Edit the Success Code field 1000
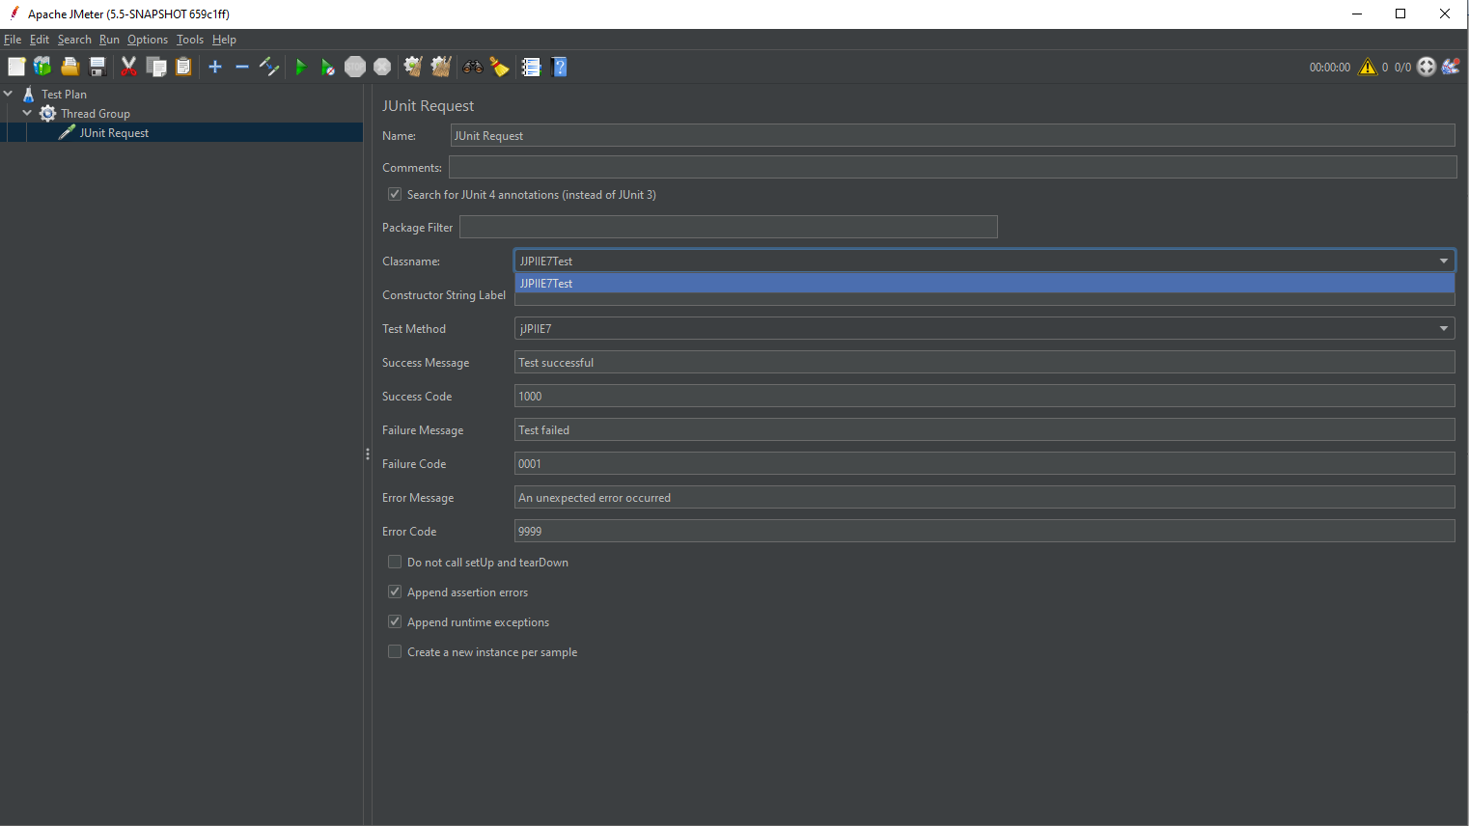This screenshot has width=1469, height=826. tap(984, 396)
